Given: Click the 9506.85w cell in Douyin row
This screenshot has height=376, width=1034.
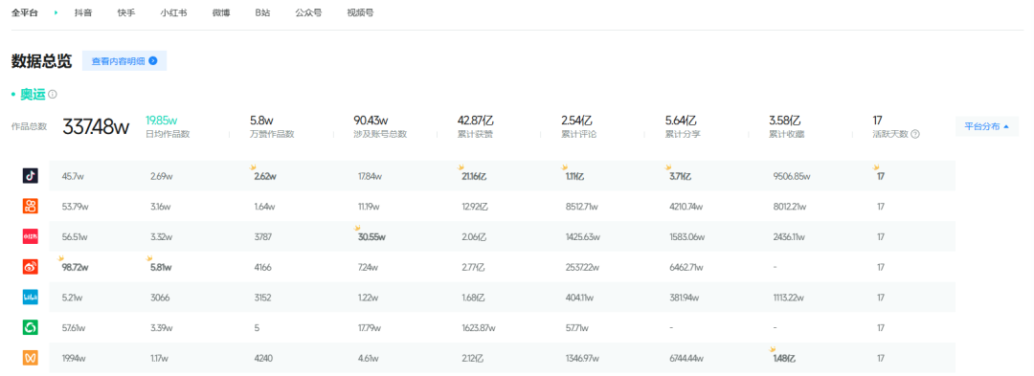Looking at the screenshot, I should tap(792, 176).
